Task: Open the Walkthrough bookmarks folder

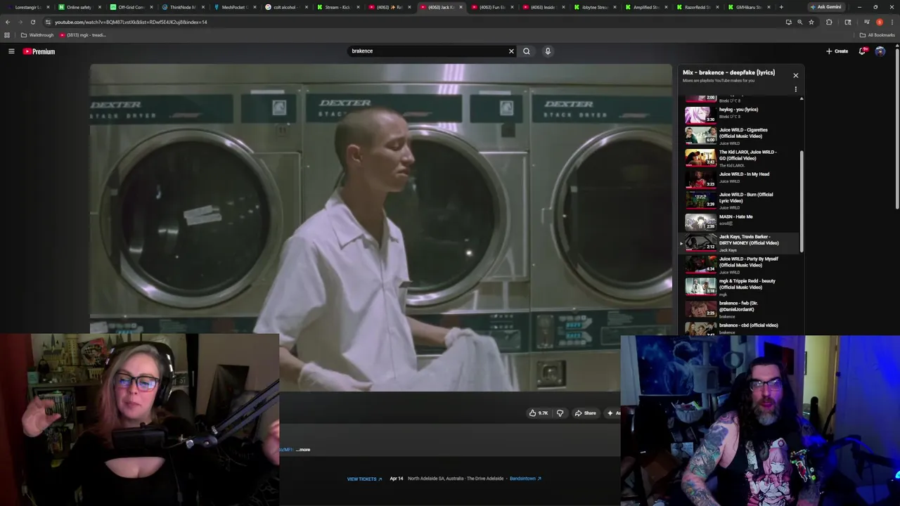Action: [x=37, y=35]
